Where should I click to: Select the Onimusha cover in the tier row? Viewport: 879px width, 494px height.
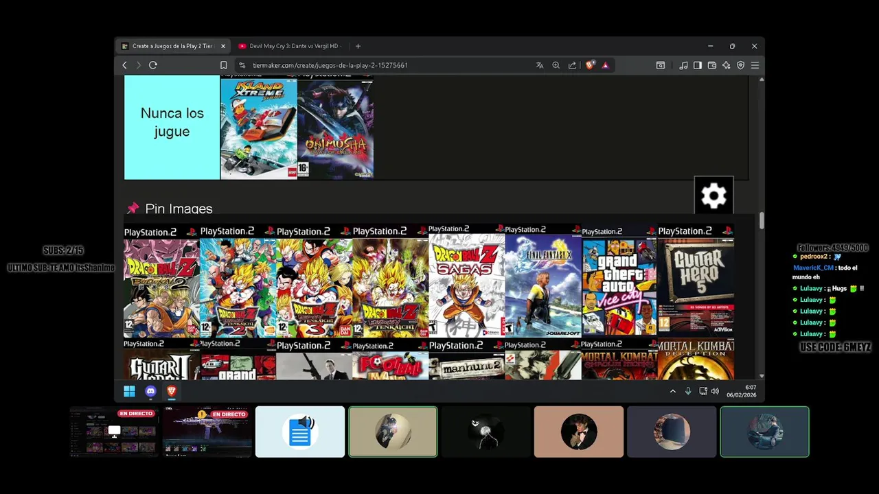coord(336,127)
